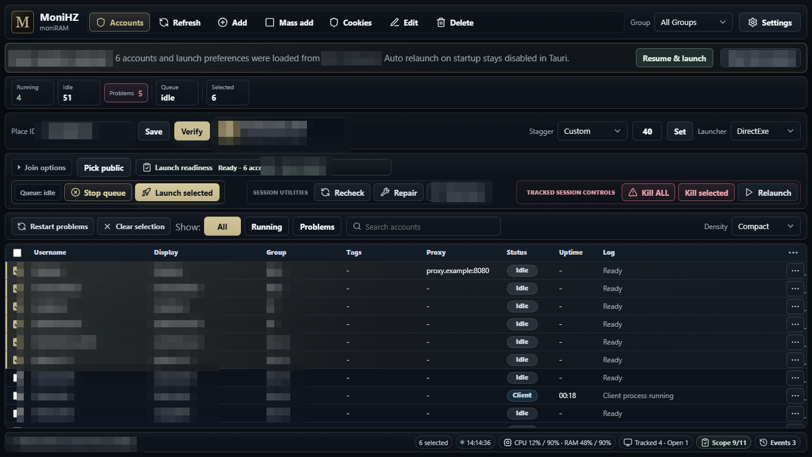This screenshot has height=457, width=812.
Task: Open row menu for Client process running
Action: click(x=795, y=396)
